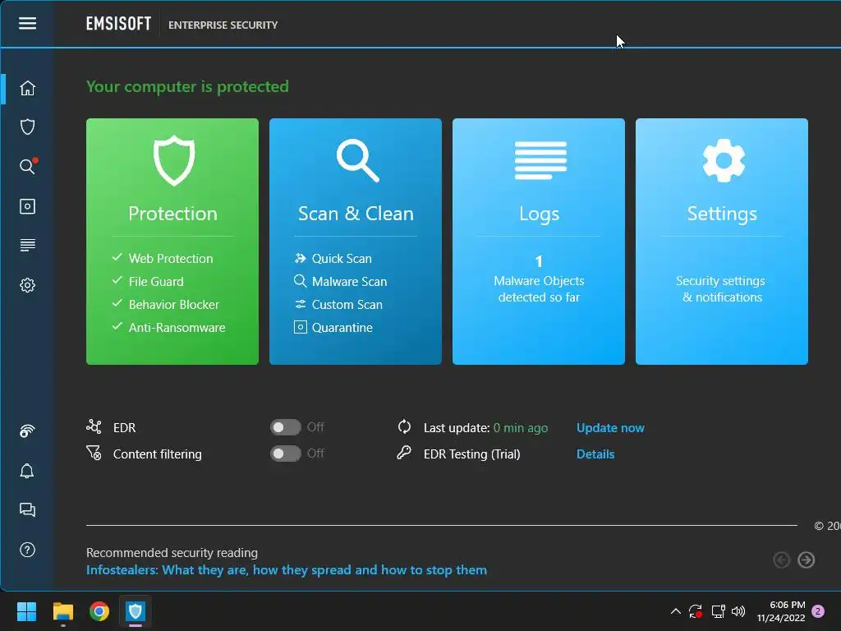Click the lines icon on Logs tile
This screenshot has height=631, width=841.
(x=540, y=160)
